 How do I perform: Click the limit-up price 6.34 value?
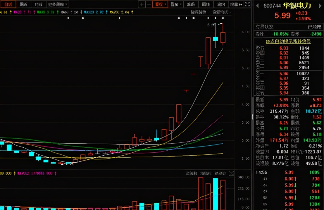point(284,134)
